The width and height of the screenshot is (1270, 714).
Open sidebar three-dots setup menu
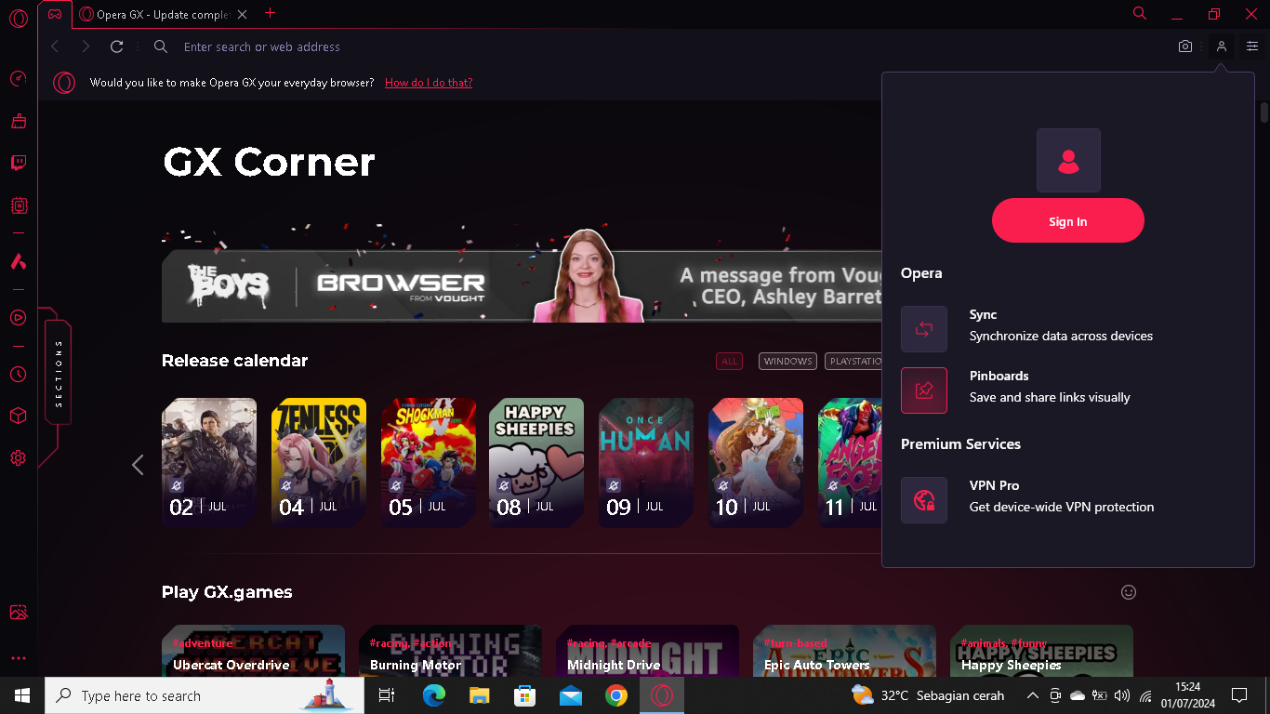click(x=18, y=658)
